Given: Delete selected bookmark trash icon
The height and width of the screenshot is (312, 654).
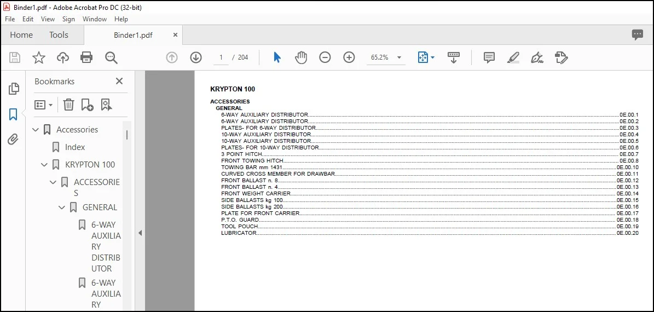Looking at the screenshot, I should point(68,105).
